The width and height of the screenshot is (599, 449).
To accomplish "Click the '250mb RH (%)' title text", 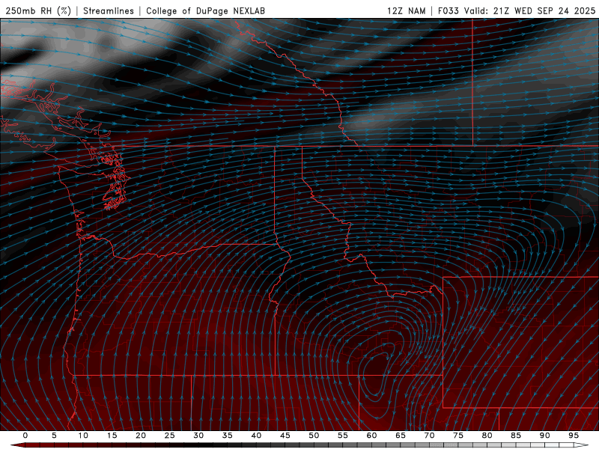I will tap(38, 10).
